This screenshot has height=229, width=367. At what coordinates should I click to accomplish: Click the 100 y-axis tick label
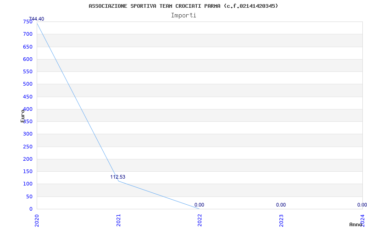28,184
